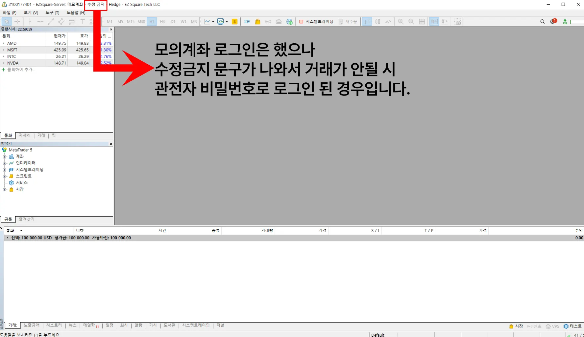The width and height of the screenshot is (584, 337).
Task: Select the crosshair tool
Action: (x=17, y=22)
